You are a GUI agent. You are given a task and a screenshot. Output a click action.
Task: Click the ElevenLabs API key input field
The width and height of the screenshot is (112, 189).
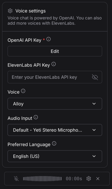coord(55,77)
